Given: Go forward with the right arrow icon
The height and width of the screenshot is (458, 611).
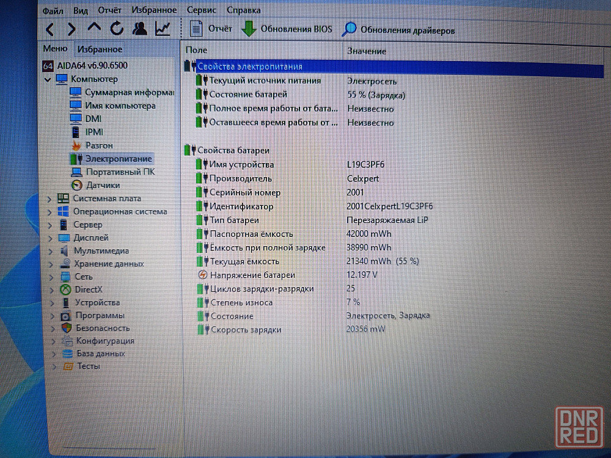Looking at the screenshot, I should 71,29.
